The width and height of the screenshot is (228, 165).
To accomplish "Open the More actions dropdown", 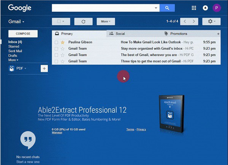I will pyautogui.click(x=106, y=22).
